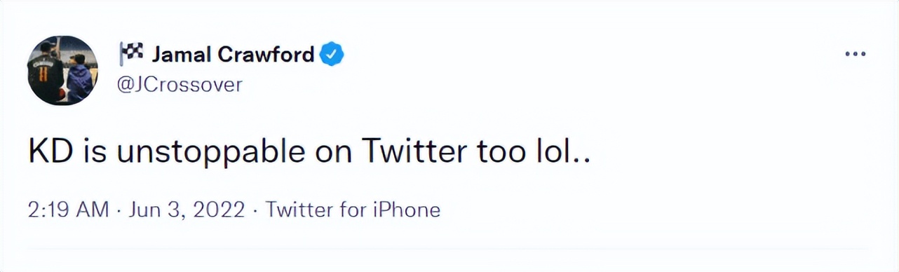Click the 2:19 AM timestamp
This screenshot has width=899, height=272.
click(x=69, y=209)
